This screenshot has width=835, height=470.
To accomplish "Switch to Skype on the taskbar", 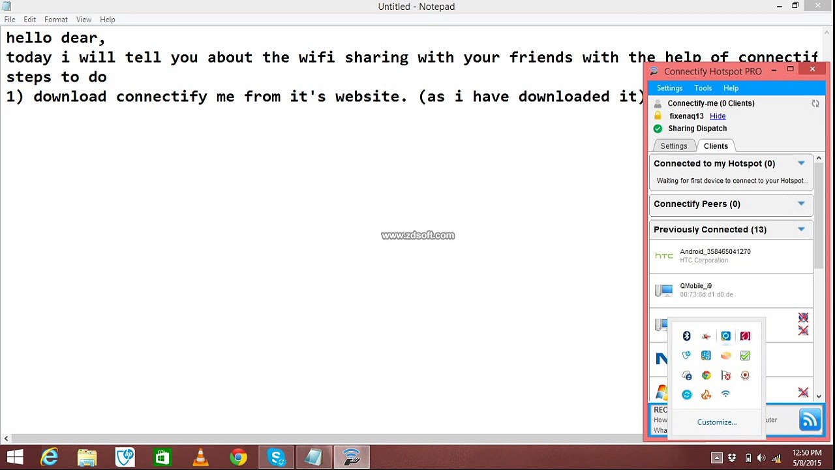I will click(277, 458).
